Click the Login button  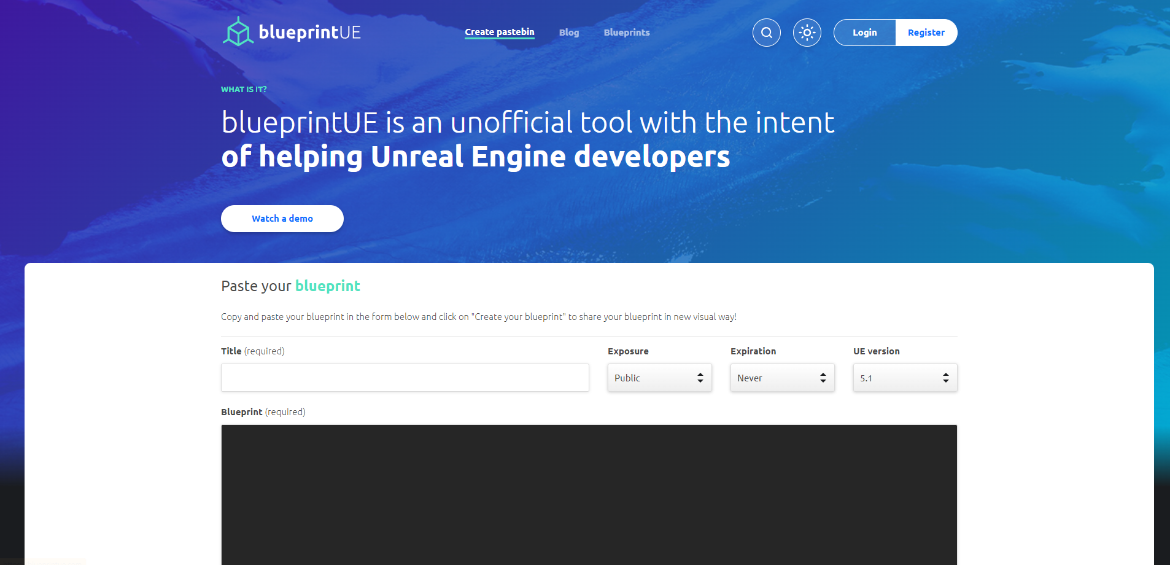864,33
